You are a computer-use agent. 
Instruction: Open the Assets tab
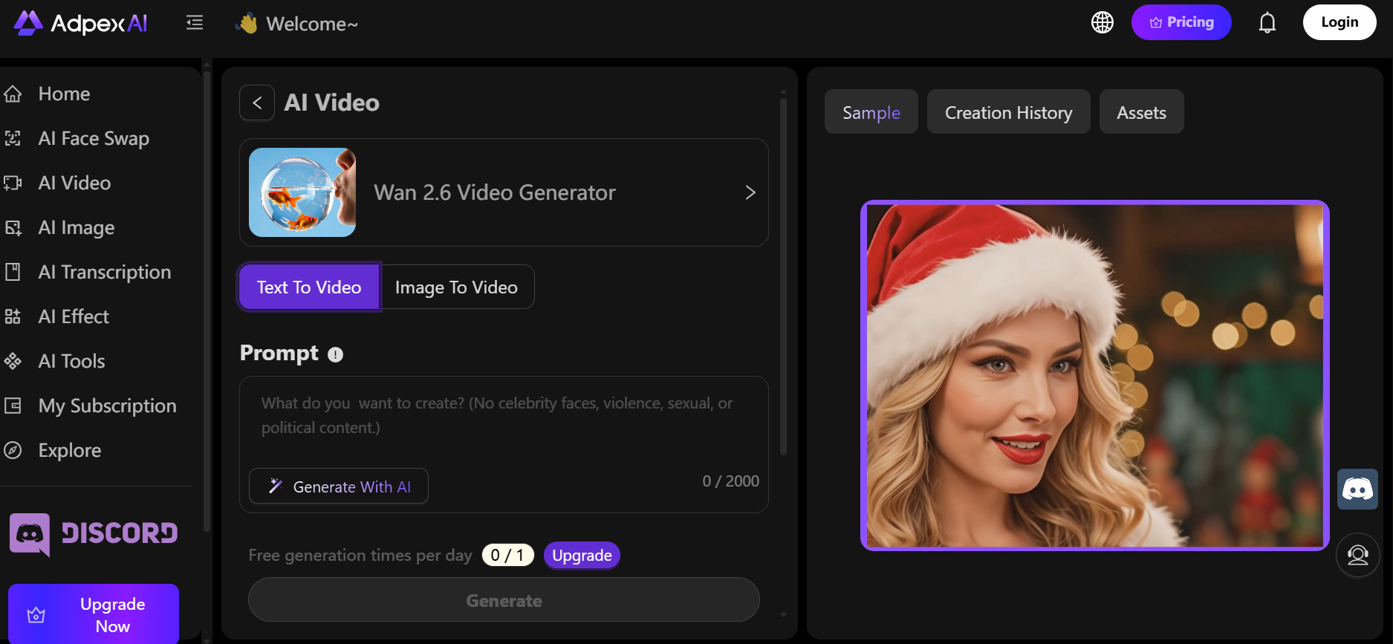coord(1142,112)
